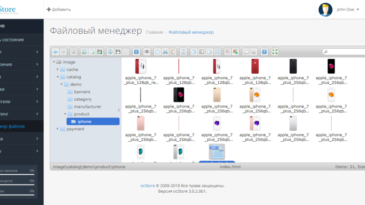Expand sidebar menu chevron beside 'тели'

click(x=37, y=102)
